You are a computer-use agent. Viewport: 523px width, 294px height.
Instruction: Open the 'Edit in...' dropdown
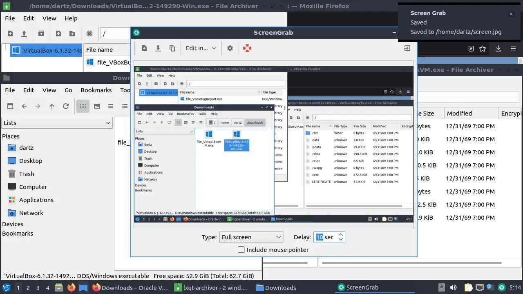click(201, 48)
